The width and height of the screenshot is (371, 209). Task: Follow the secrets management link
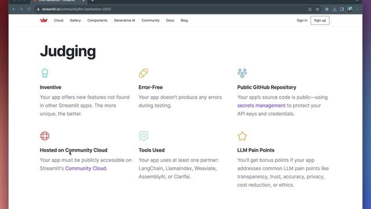click(x=261, y=106)
